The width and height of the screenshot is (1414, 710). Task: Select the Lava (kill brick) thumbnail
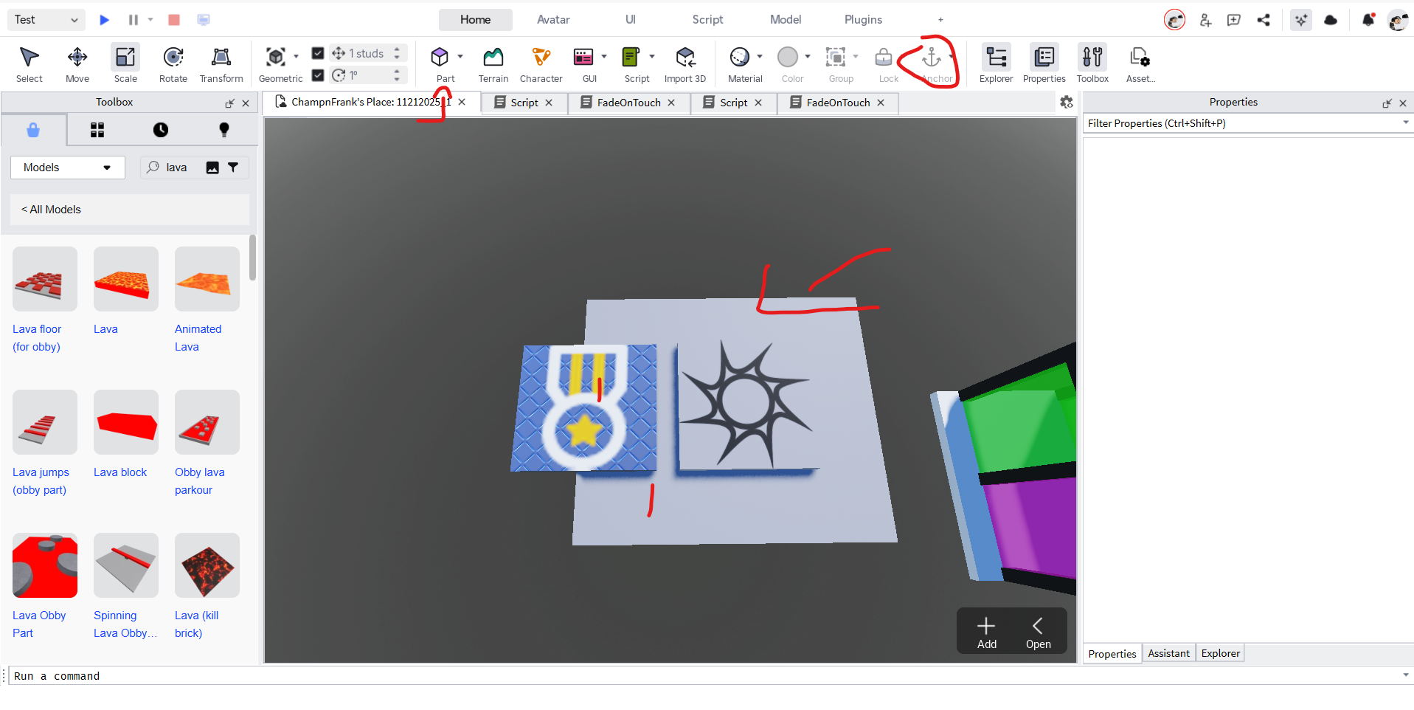pyautogui.click(x=207, y=565)
